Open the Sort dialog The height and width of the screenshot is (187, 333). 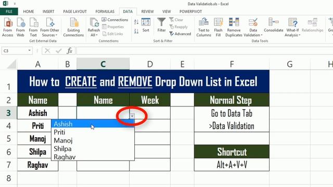[x=146, y=25]
